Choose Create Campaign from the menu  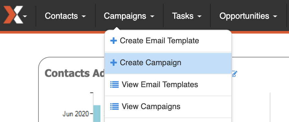point(168,63)
